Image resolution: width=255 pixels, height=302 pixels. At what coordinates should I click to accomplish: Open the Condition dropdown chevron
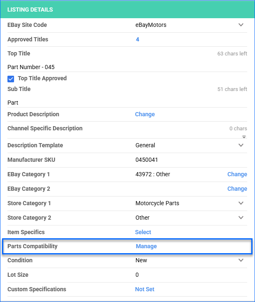click(241, 261)
